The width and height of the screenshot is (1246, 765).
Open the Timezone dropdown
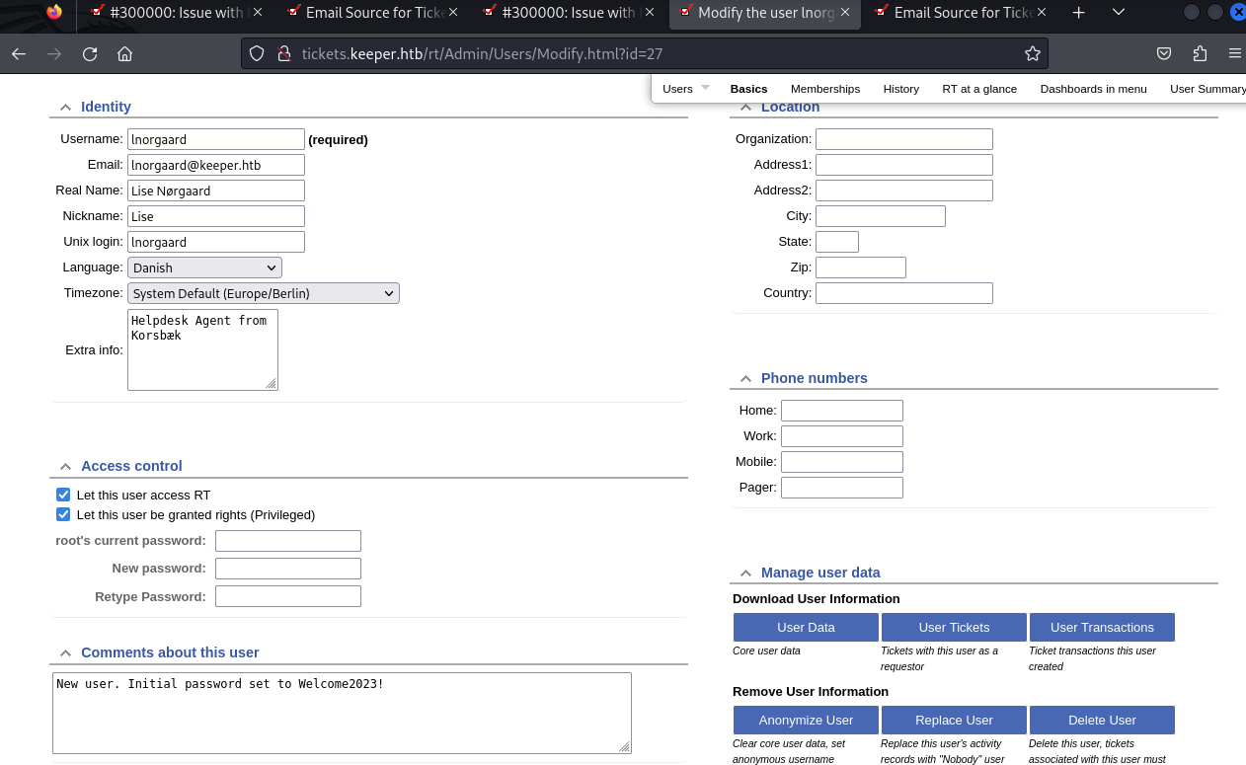[264, 293]
